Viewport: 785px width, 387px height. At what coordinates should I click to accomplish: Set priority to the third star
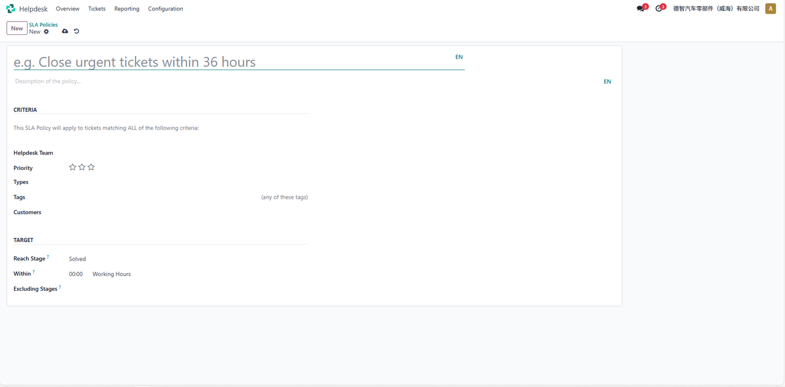[91, 167]
